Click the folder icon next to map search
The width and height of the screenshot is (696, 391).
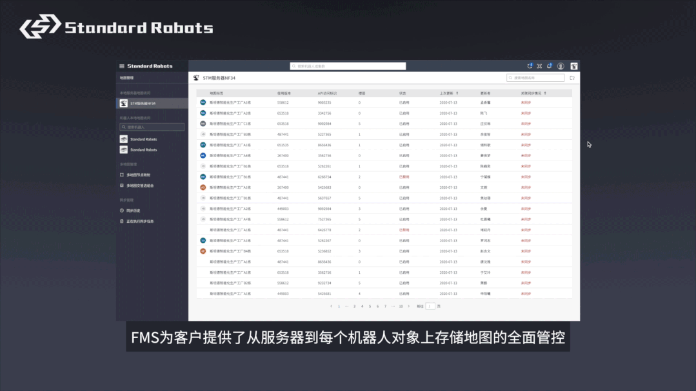[572, 78]
